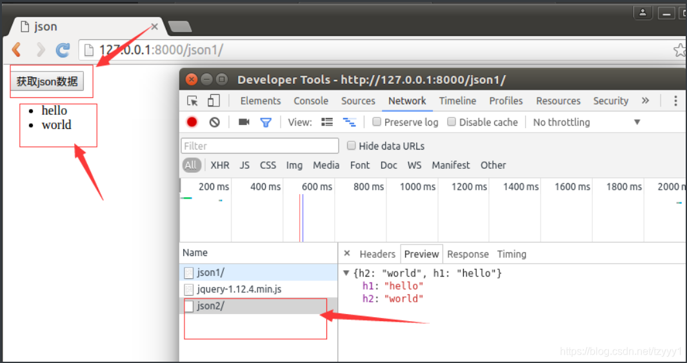Filter requests by Media
Screen dimensions: 687x363
326,165
